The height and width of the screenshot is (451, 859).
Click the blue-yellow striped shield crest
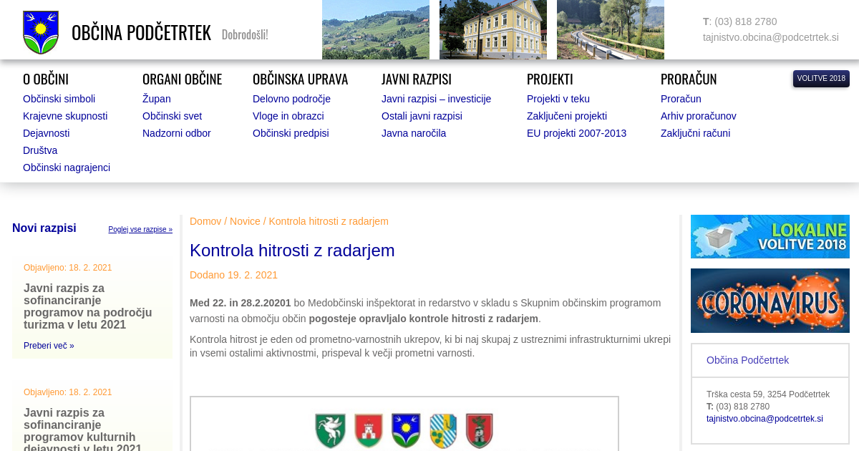tap(443, 431)
